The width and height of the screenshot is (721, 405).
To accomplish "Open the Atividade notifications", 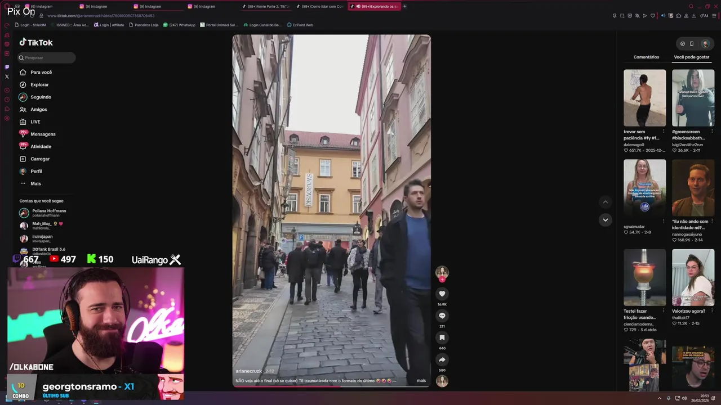I will click(x=35, y=146).
